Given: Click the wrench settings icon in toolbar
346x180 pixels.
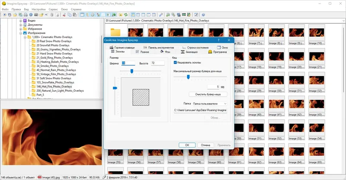Looking at the screenshot, I should tap(161, 15).
